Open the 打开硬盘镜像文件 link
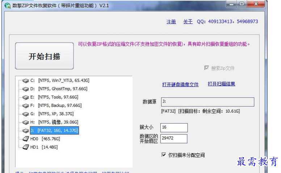This screenshot has height=173, width=281. tap(180, 85)
